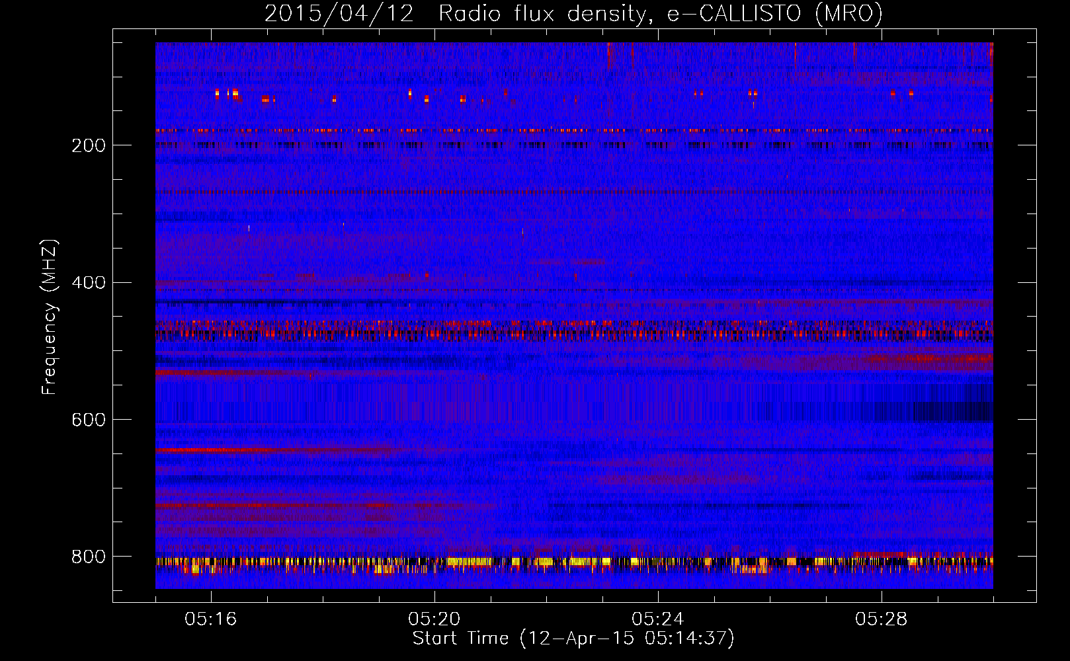Click the 05:24 time tick label

pyautogui.click(x=658, y=619)
